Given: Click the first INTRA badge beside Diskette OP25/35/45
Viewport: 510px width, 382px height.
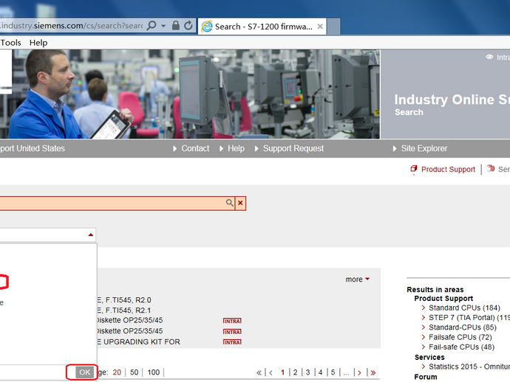Looking at the screenshot, I should click(x=232, y=321).
